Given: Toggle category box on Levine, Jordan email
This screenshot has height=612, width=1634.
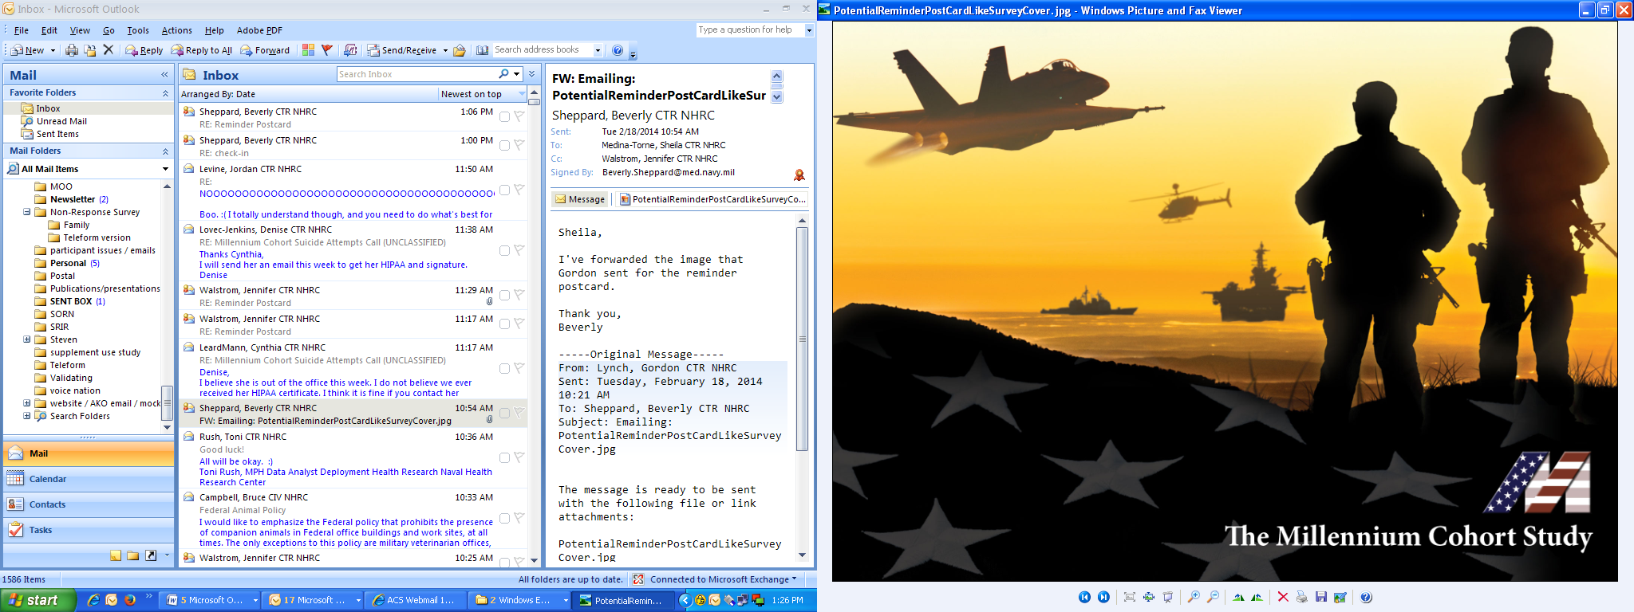Looking at the screenshot, I should (504, 190).
